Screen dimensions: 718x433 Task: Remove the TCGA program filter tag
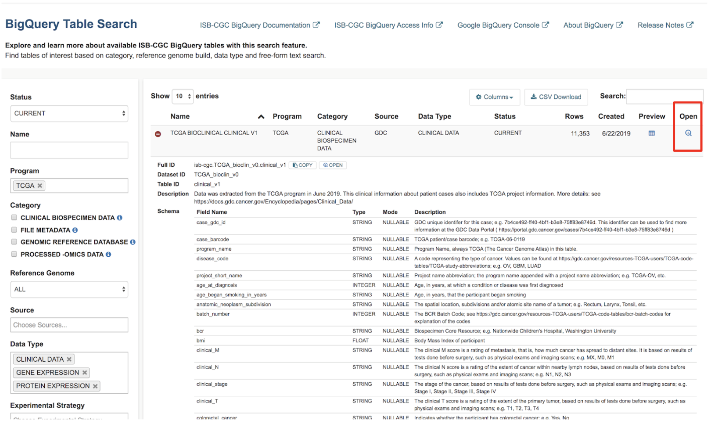40,186
